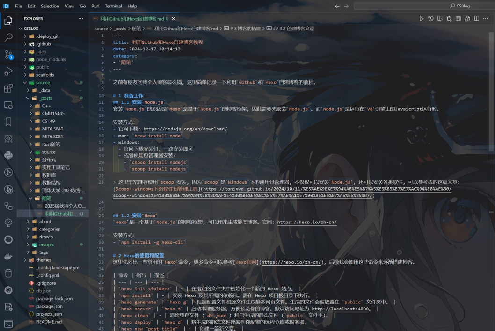
Task: Open the Run and Debug view
Action: [8, 72]
